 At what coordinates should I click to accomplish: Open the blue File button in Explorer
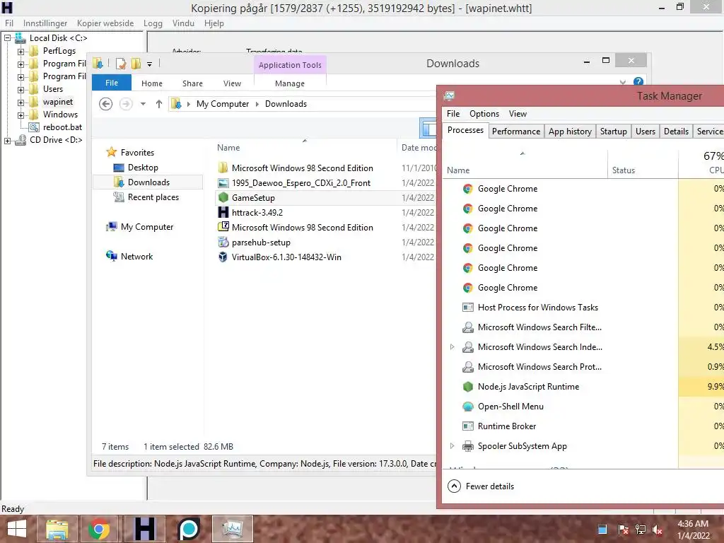pyautogui.click(x=112, y=83)
